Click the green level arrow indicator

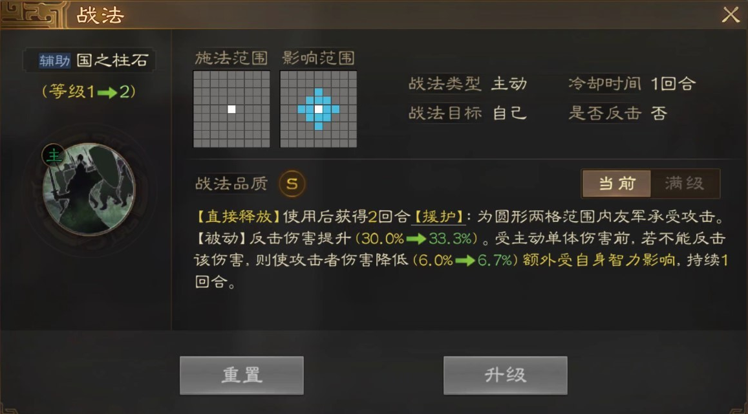[x=107, y=92]
